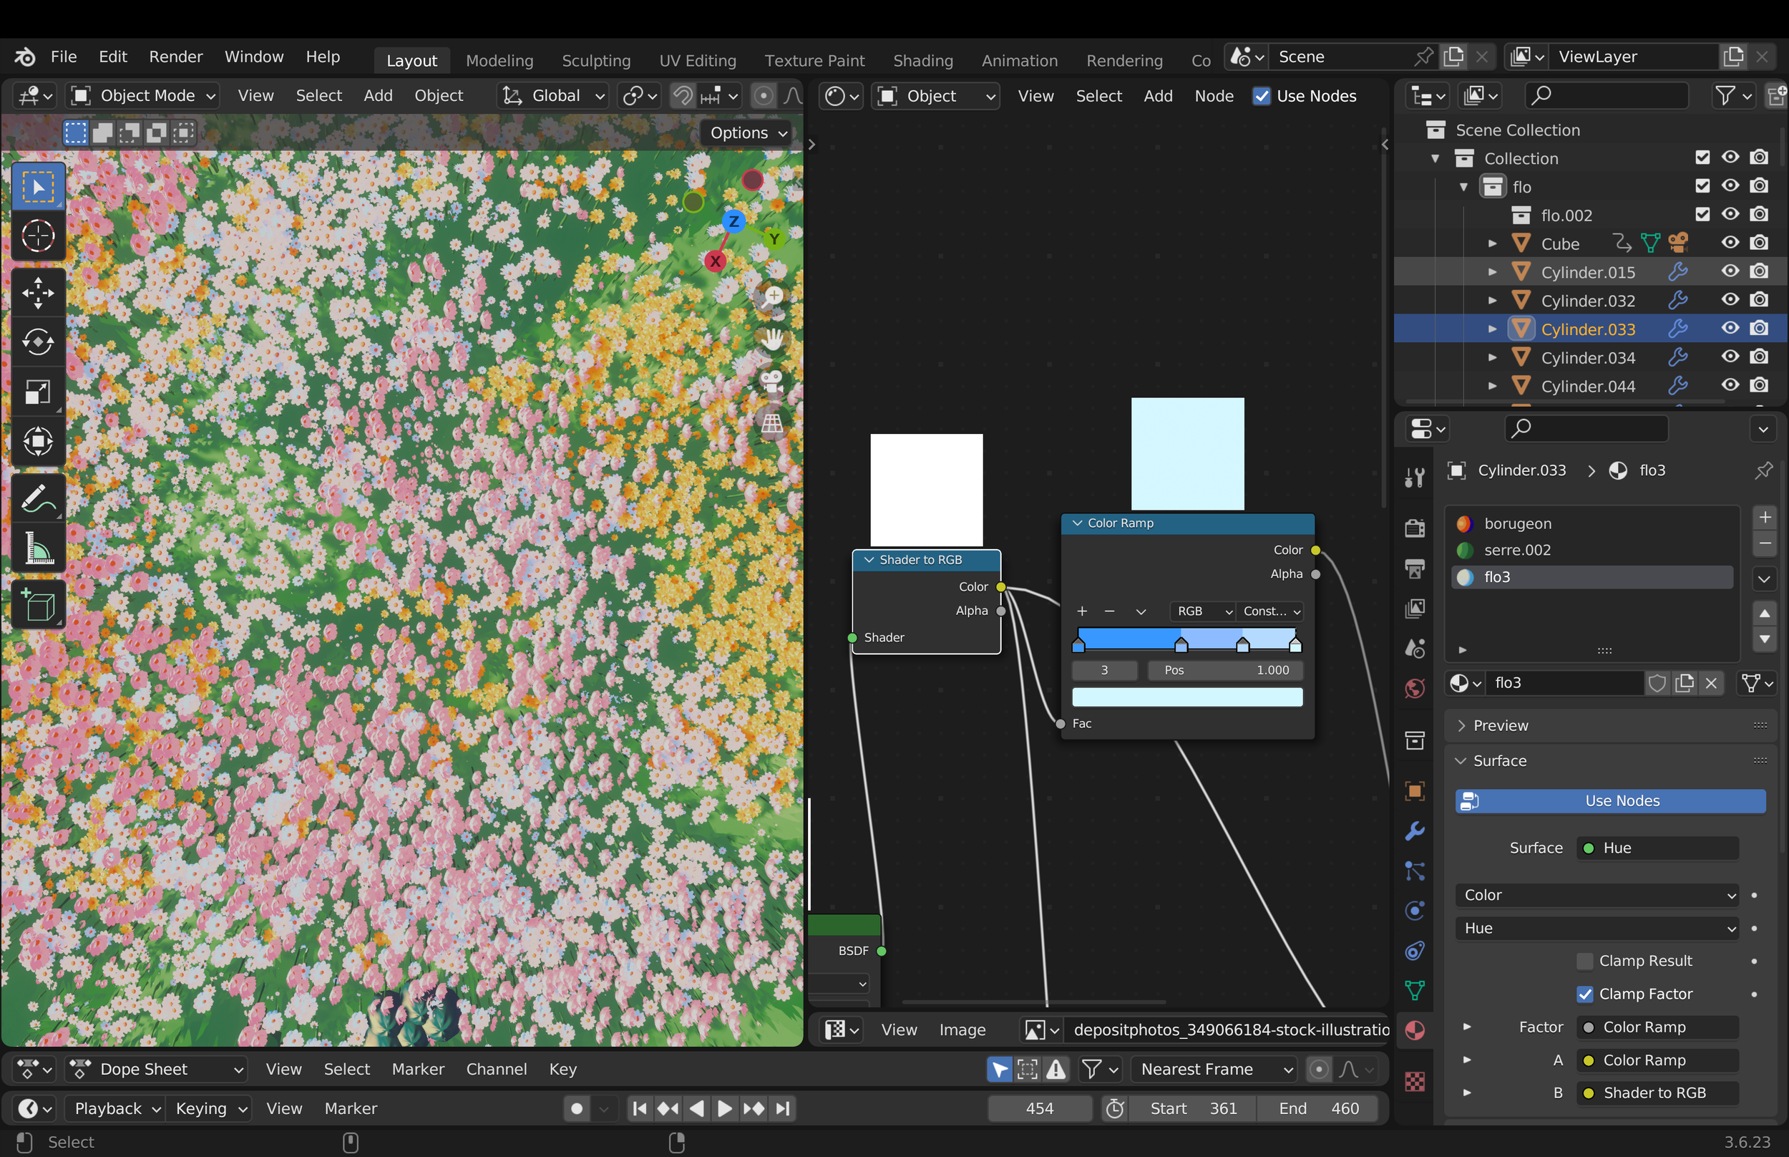Expand the Cylinder.015 tree item
The height and width of the screenshot is (1157, 1789).
pos(1493,272)
